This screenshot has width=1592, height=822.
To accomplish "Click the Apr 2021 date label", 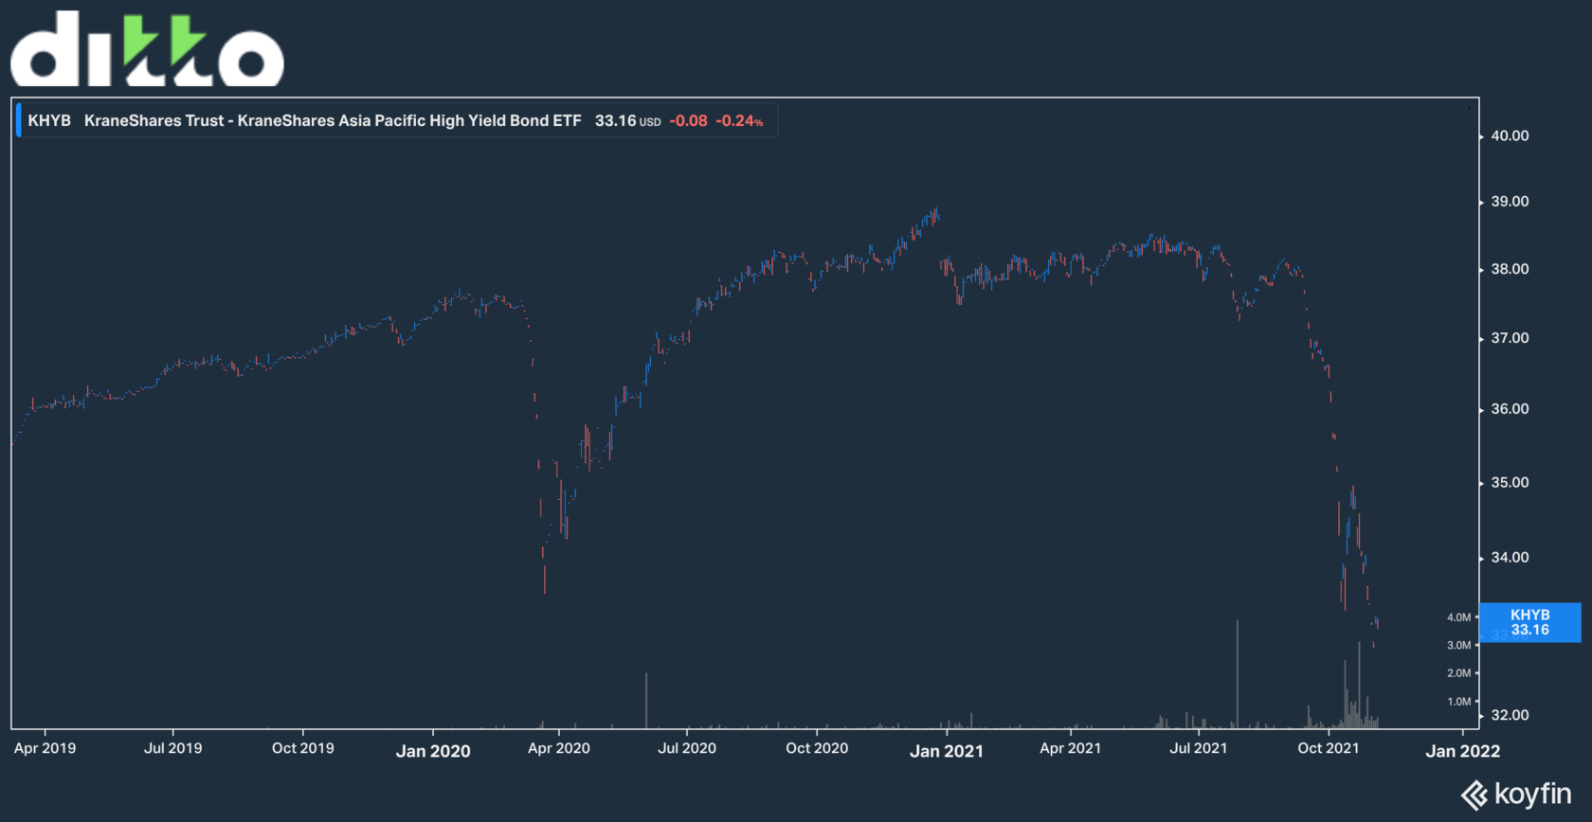I will [1071, 748].
